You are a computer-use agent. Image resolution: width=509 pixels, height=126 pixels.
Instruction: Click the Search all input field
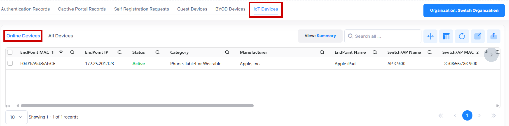[x=385, y=36]
